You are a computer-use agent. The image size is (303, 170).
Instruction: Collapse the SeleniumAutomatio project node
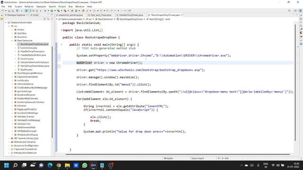coord(6,22)
